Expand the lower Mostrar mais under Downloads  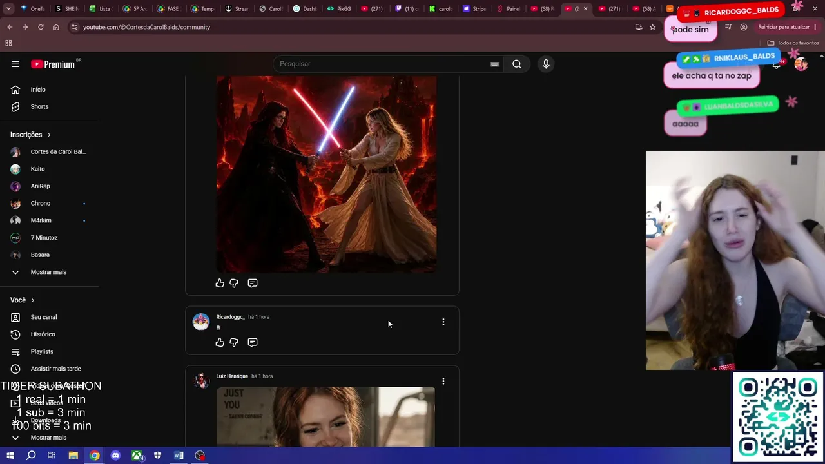[x=49, y=438]
